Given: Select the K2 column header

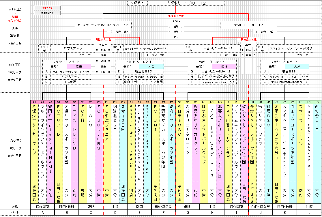Looking at the screenshot, I should (284, 102).
